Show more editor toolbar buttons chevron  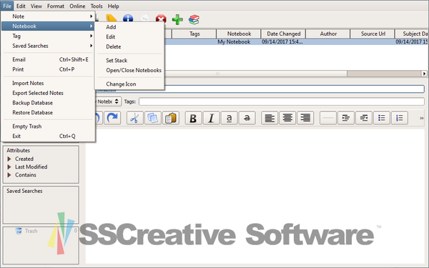coord(422,118)
